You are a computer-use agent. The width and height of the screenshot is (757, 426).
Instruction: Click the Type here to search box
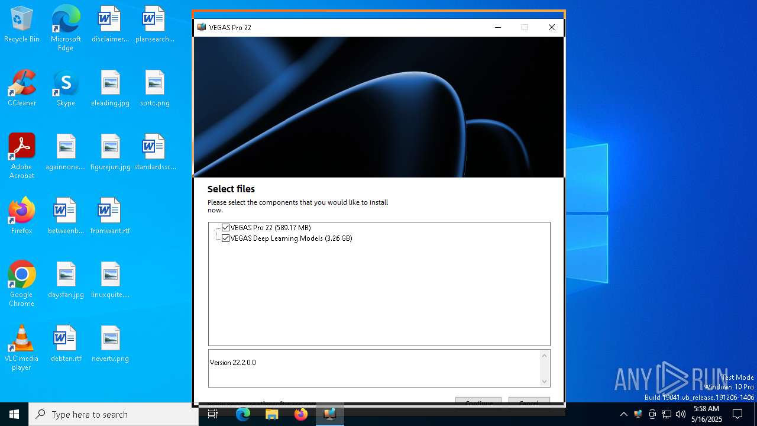pos(114,414)
